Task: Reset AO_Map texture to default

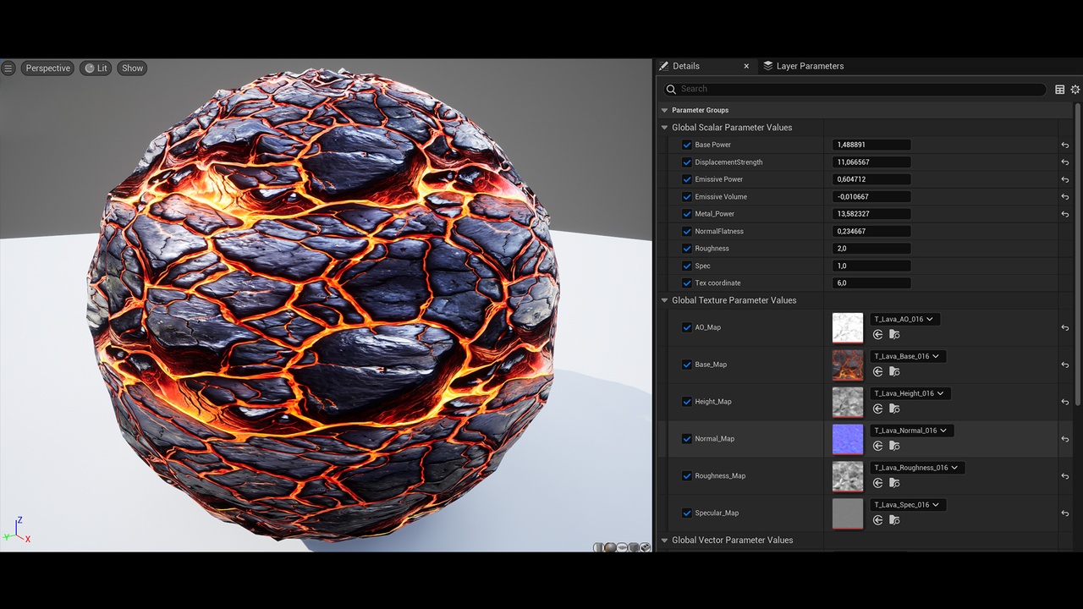Action: [x=1064, y=327]
